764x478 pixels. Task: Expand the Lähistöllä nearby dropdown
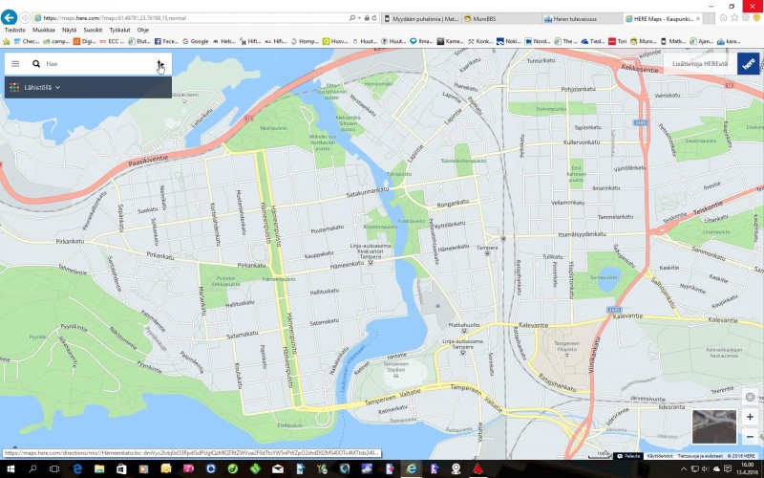pyautogui.click(x=36, y=87)
